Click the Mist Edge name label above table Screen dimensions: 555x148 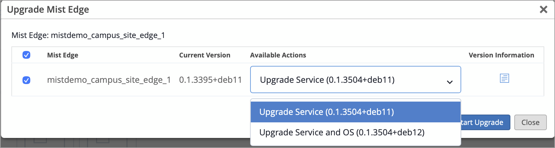pyautogui.click(x=88, y=35)
